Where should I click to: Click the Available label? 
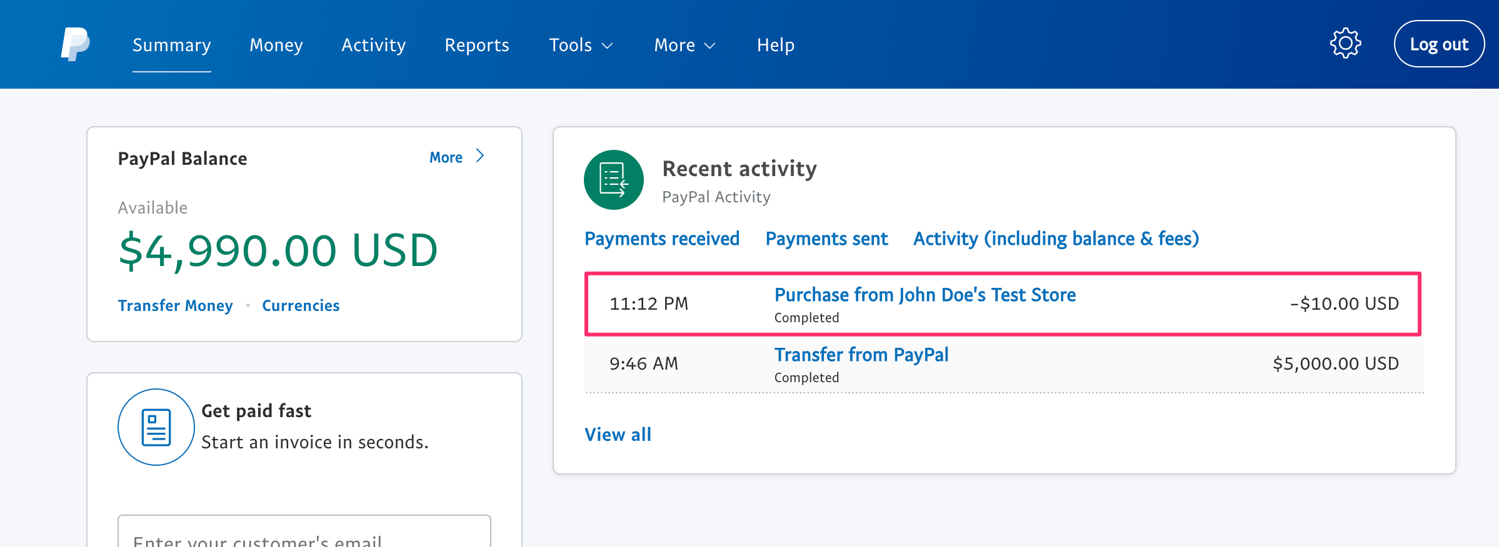[x=153, y=208]
